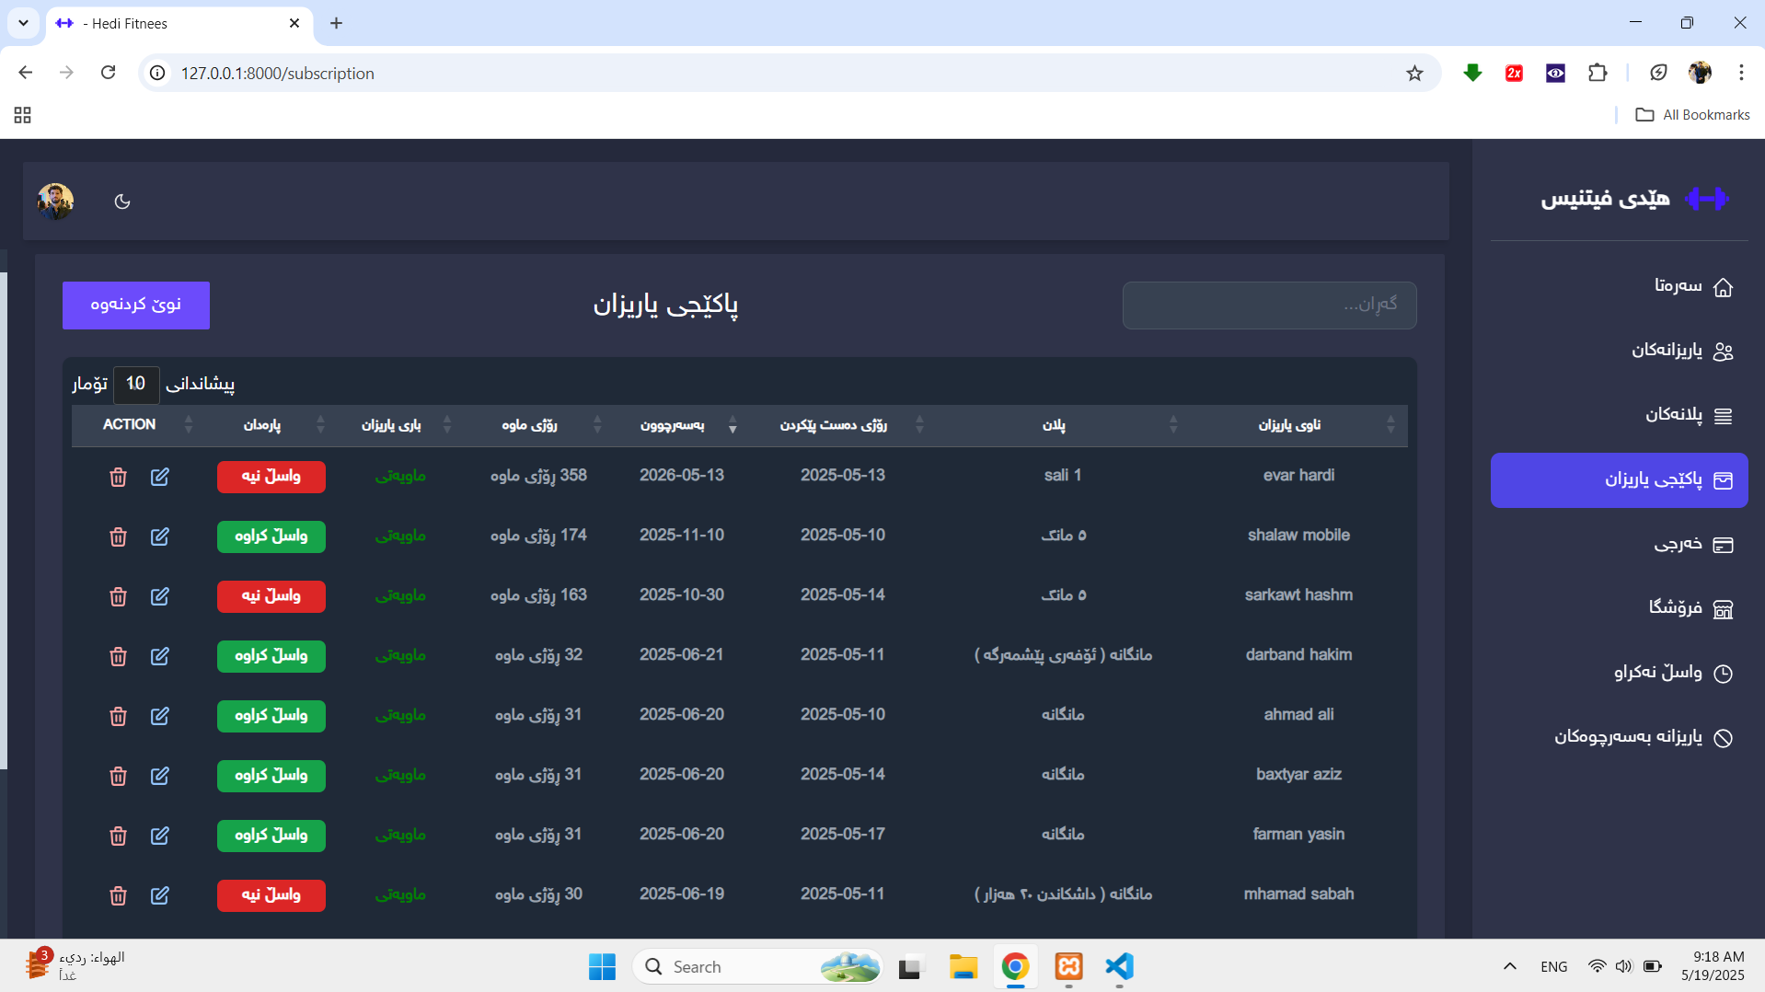Viewport: 1765px width, 992px height.
Task: Click delete trash icon for evar hardi
Action: coord(118,477)
